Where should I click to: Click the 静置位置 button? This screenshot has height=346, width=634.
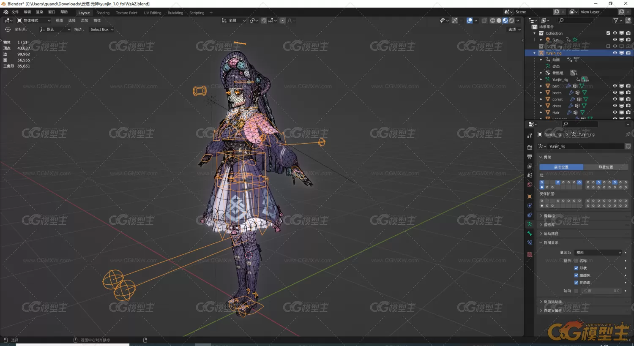(x=606, y=167)
